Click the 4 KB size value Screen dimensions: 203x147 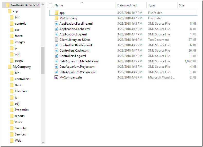[193, 67]
